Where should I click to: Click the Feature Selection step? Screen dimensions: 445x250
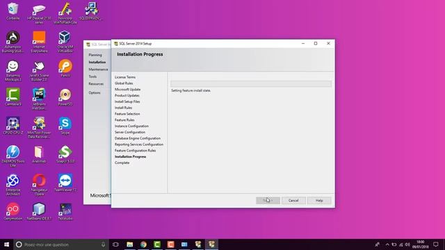pyautogui.click(x=127, y=114)
